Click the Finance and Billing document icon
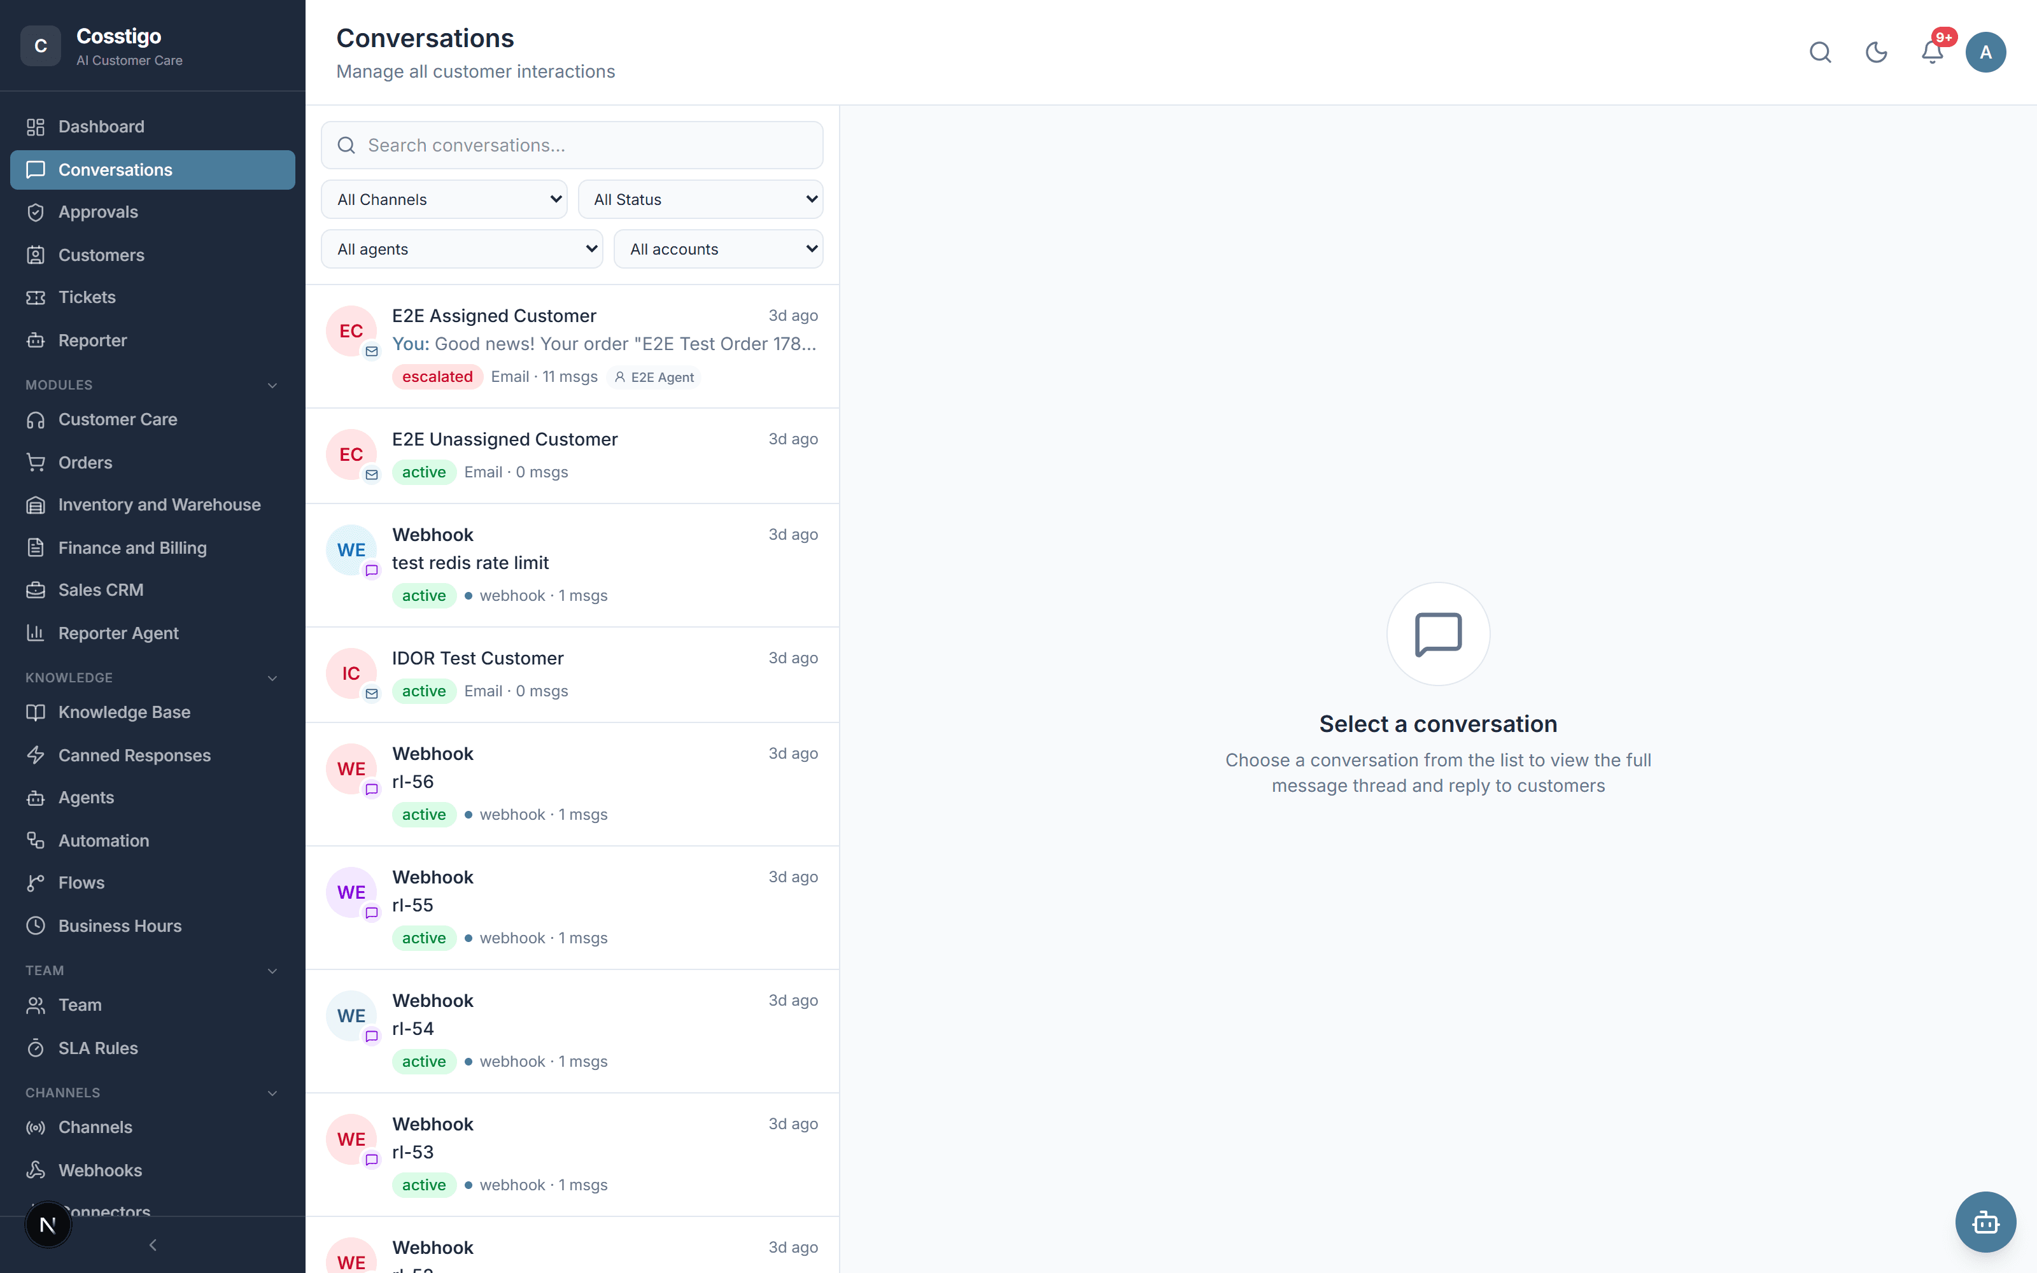 36,548
